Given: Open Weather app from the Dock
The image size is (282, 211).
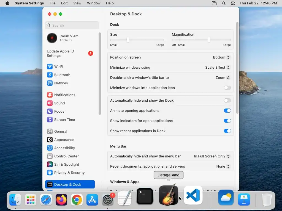Looking at the screenshot, I should 226,198.
